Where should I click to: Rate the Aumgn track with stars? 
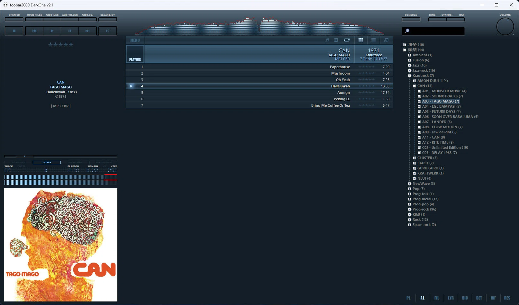[367, 93]
